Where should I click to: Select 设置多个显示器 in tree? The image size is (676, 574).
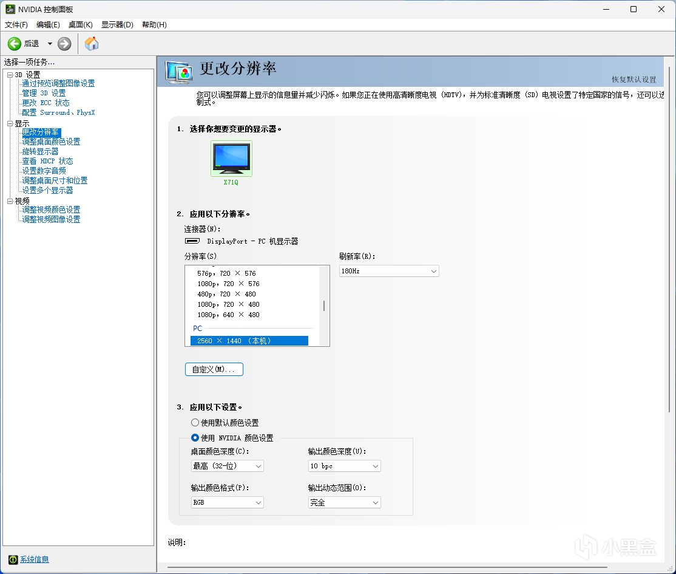coord(47,190)
